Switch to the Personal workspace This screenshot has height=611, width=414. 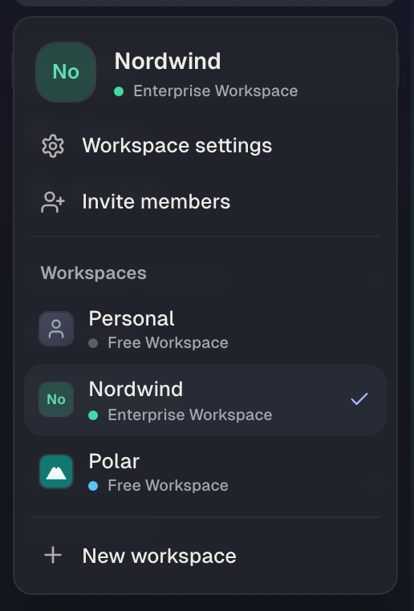point(205,330)
